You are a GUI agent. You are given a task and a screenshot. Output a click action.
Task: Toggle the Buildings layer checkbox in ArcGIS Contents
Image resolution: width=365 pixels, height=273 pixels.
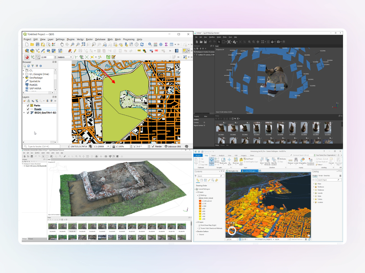coord(199,195)
